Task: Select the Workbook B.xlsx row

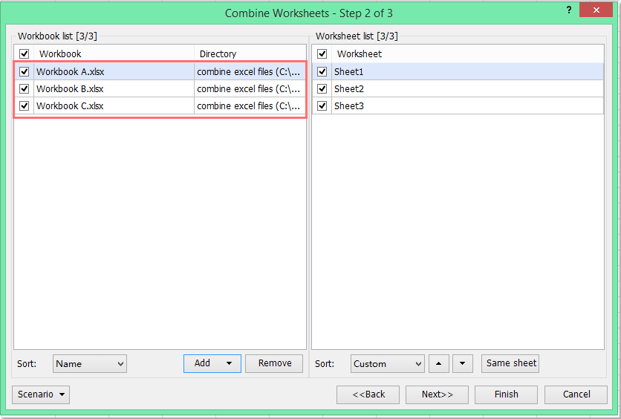Action: pyautogui.click(x=111, y=89)
